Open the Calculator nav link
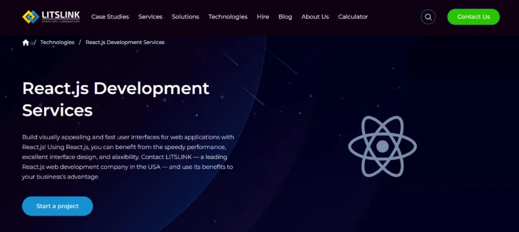This screenshot has width=519, height=232. (x=353, y=17)
